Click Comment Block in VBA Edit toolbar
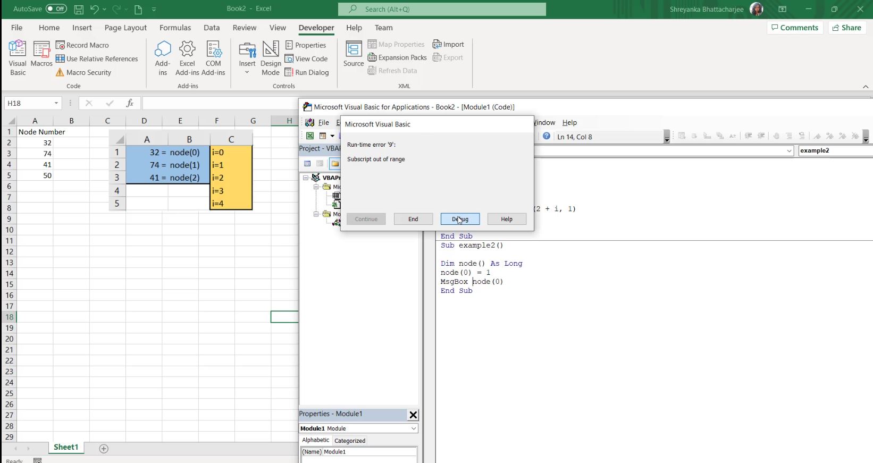Image resolution: width=873 pixels, height=463 pixels. click(x=789, y=136)
